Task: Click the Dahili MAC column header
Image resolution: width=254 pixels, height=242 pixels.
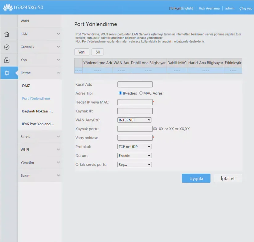Action: [x=177, y=63]
